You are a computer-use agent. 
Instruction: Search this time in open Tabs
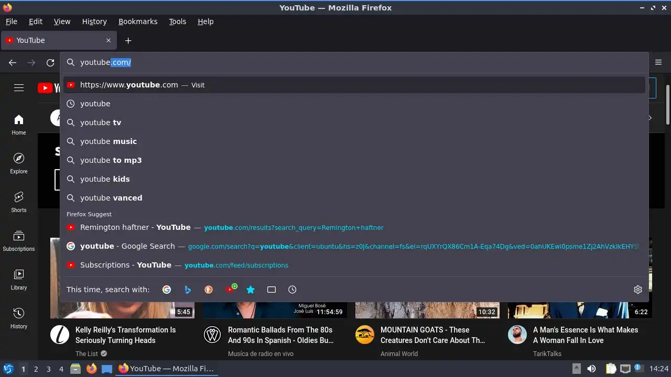pos(272,290)
